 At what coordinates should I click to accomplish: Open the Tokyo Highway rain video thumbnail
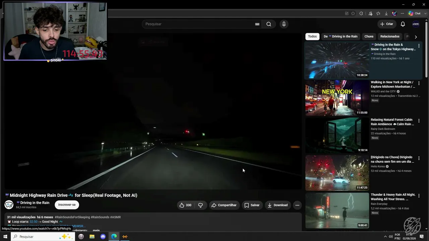point(337,60)
